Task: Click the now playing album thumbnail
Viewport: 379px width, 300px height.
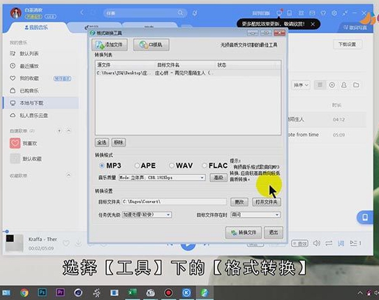Action: coord(15,243)
